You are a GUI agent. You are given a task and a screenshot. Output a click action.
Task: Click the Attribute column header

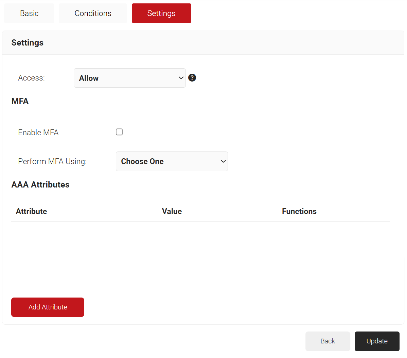click(32, 211)
